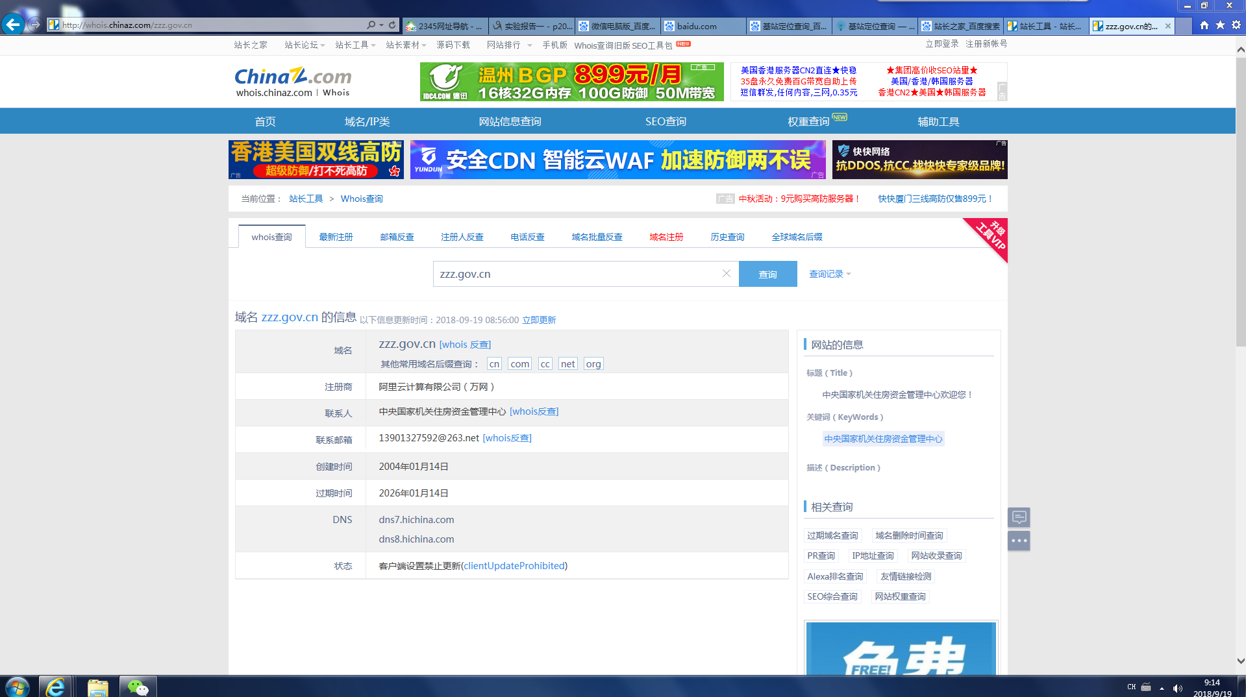The width and height of the screenshot is (1246, 697).
Task: Open the volume speaker tray icon
Action: click(x=1178, y=688)
